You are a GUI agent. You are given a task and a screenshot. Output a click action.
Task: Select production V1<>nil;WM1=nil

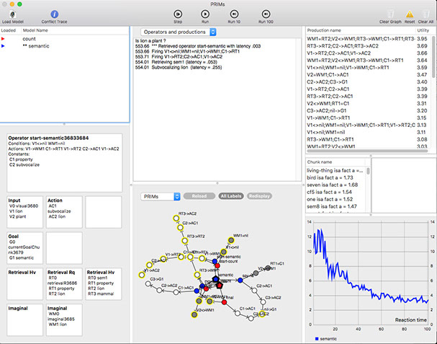pyautogui.click(x=369, y=133)
